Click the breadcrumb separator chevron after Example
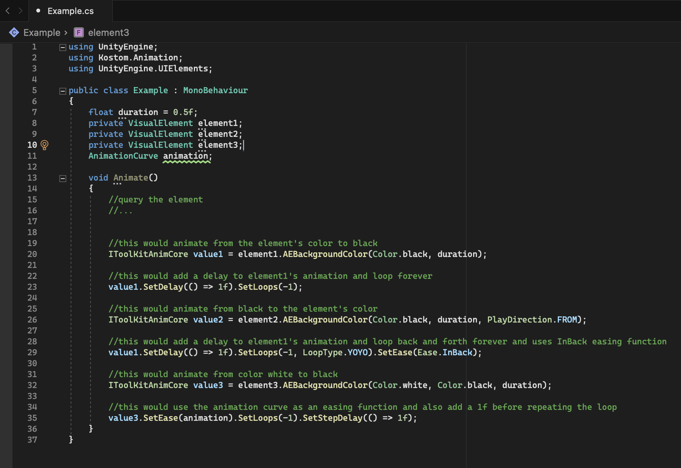The image size is (681, 468). 66,32
